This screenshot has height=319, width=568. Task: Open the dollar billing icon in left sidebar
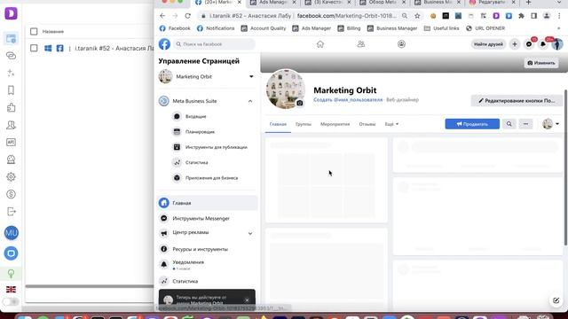click(11, 194)
